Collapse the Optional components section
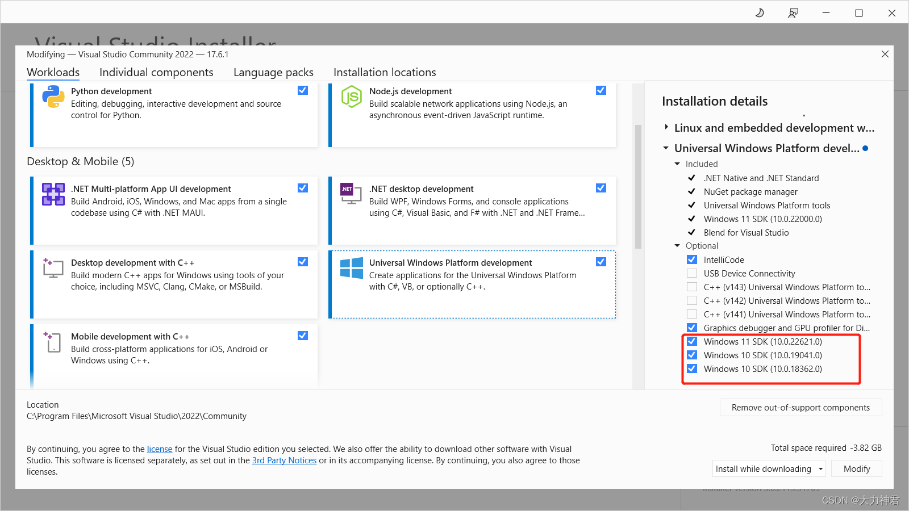 point(677,245)
